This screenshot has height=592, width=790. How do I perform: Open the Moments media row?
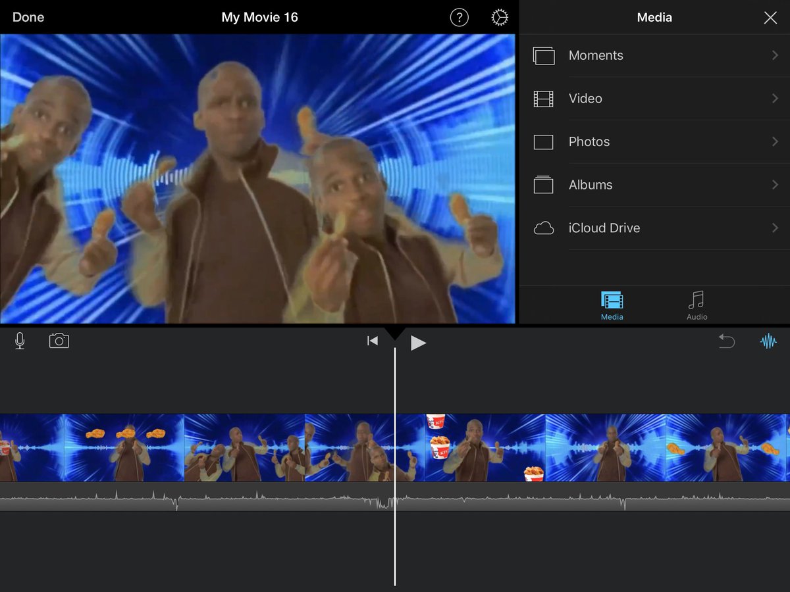[655, 55]
